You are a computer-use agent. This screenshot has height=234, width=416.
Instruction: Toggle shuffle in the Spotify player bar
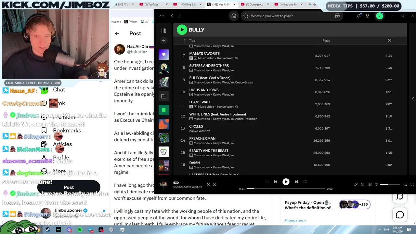click(x=267, y=182)
